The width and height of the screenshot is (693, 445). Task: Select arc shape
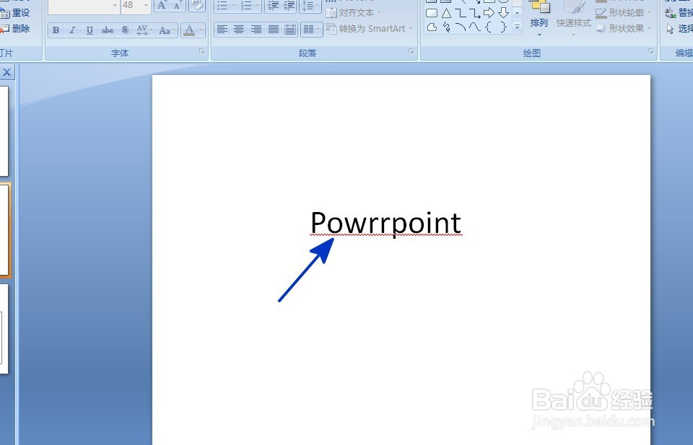coord(461,27)
